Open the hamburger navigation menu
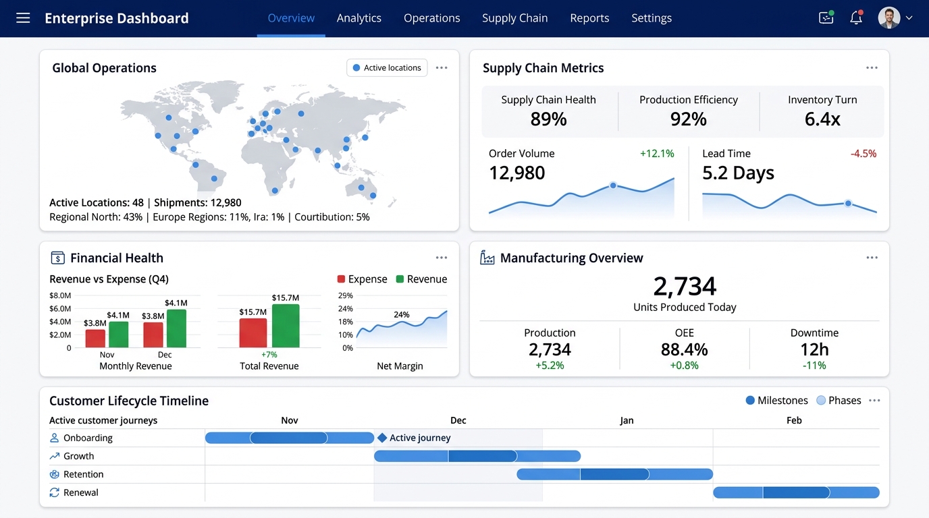 (23, 18)
